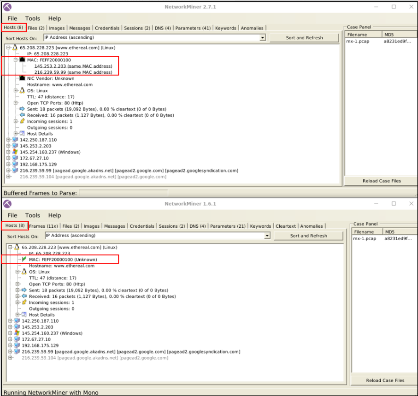Click computer icon for 145.253.2.203 in NetworkMiner 2.7.1
The height and width of the screenshot is (396, 418).
(x=15, y=146)
